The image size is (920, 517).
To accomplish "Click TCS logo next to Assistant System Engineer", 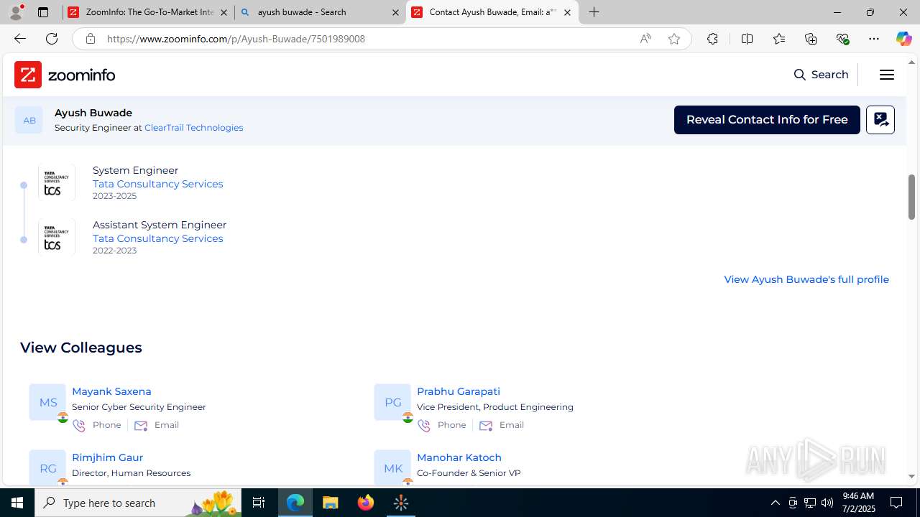I will pos(57,237).
